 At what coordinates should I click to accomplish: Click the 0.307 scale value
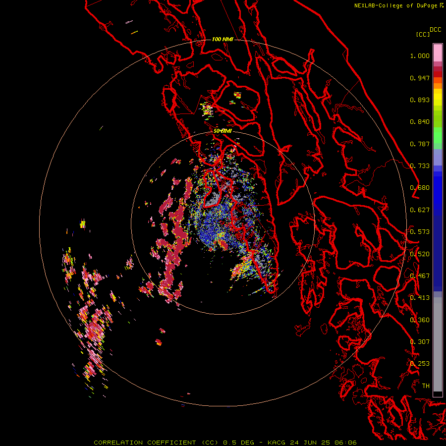coord(420,342)
